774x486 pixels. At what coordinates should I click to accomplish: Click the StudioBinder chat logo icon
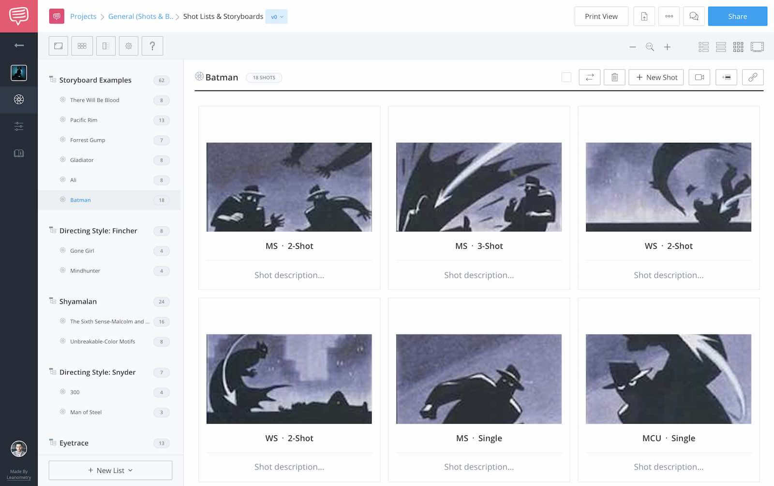pos(18,16)
